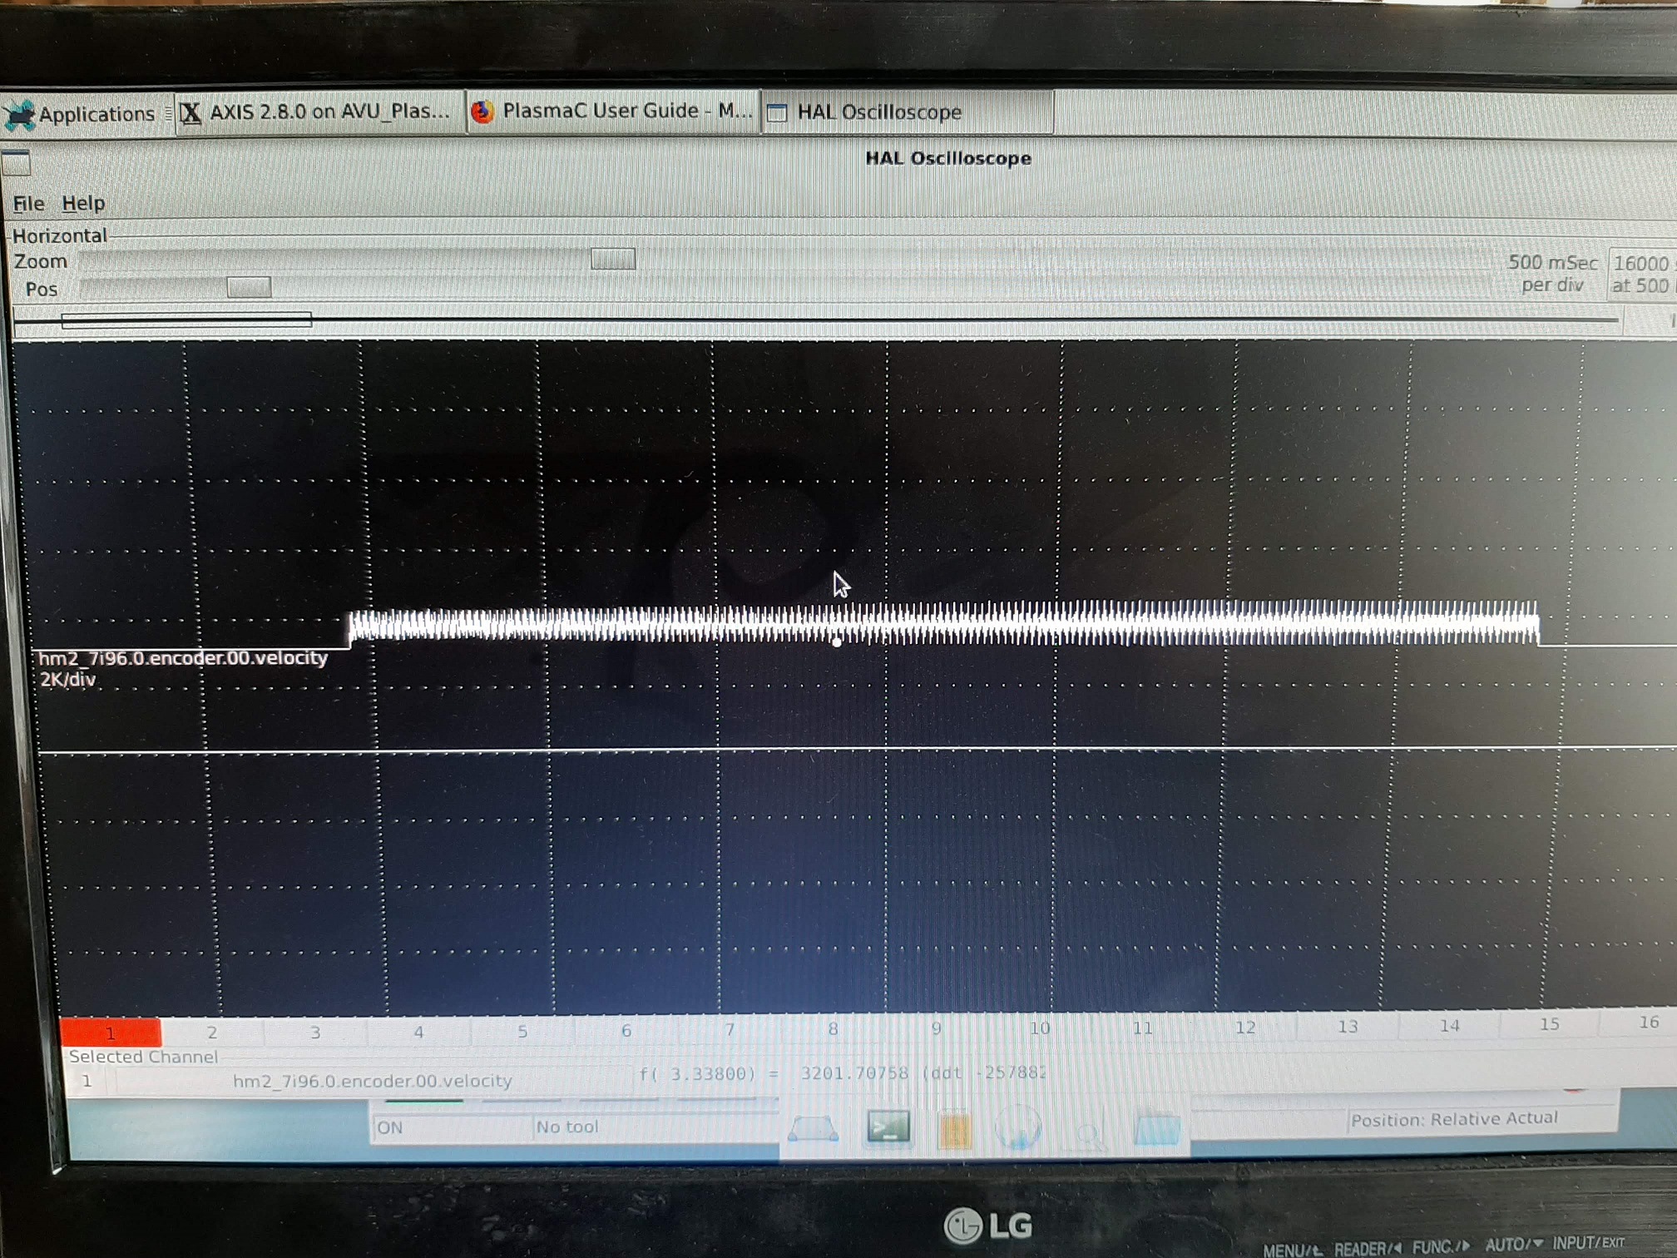This screenshot has height=1258, width=1677.
Task: Click hm2_7i96.0.encoder.00.velocity trace label
Action: [x=183, y=658]
